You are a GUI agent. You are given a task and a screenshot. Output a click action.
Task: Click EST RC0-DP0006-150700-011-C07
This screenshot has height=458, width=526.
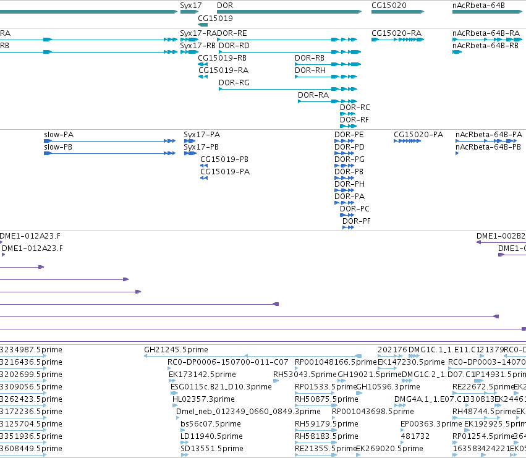pyautogui.click(x=228, y=362)
